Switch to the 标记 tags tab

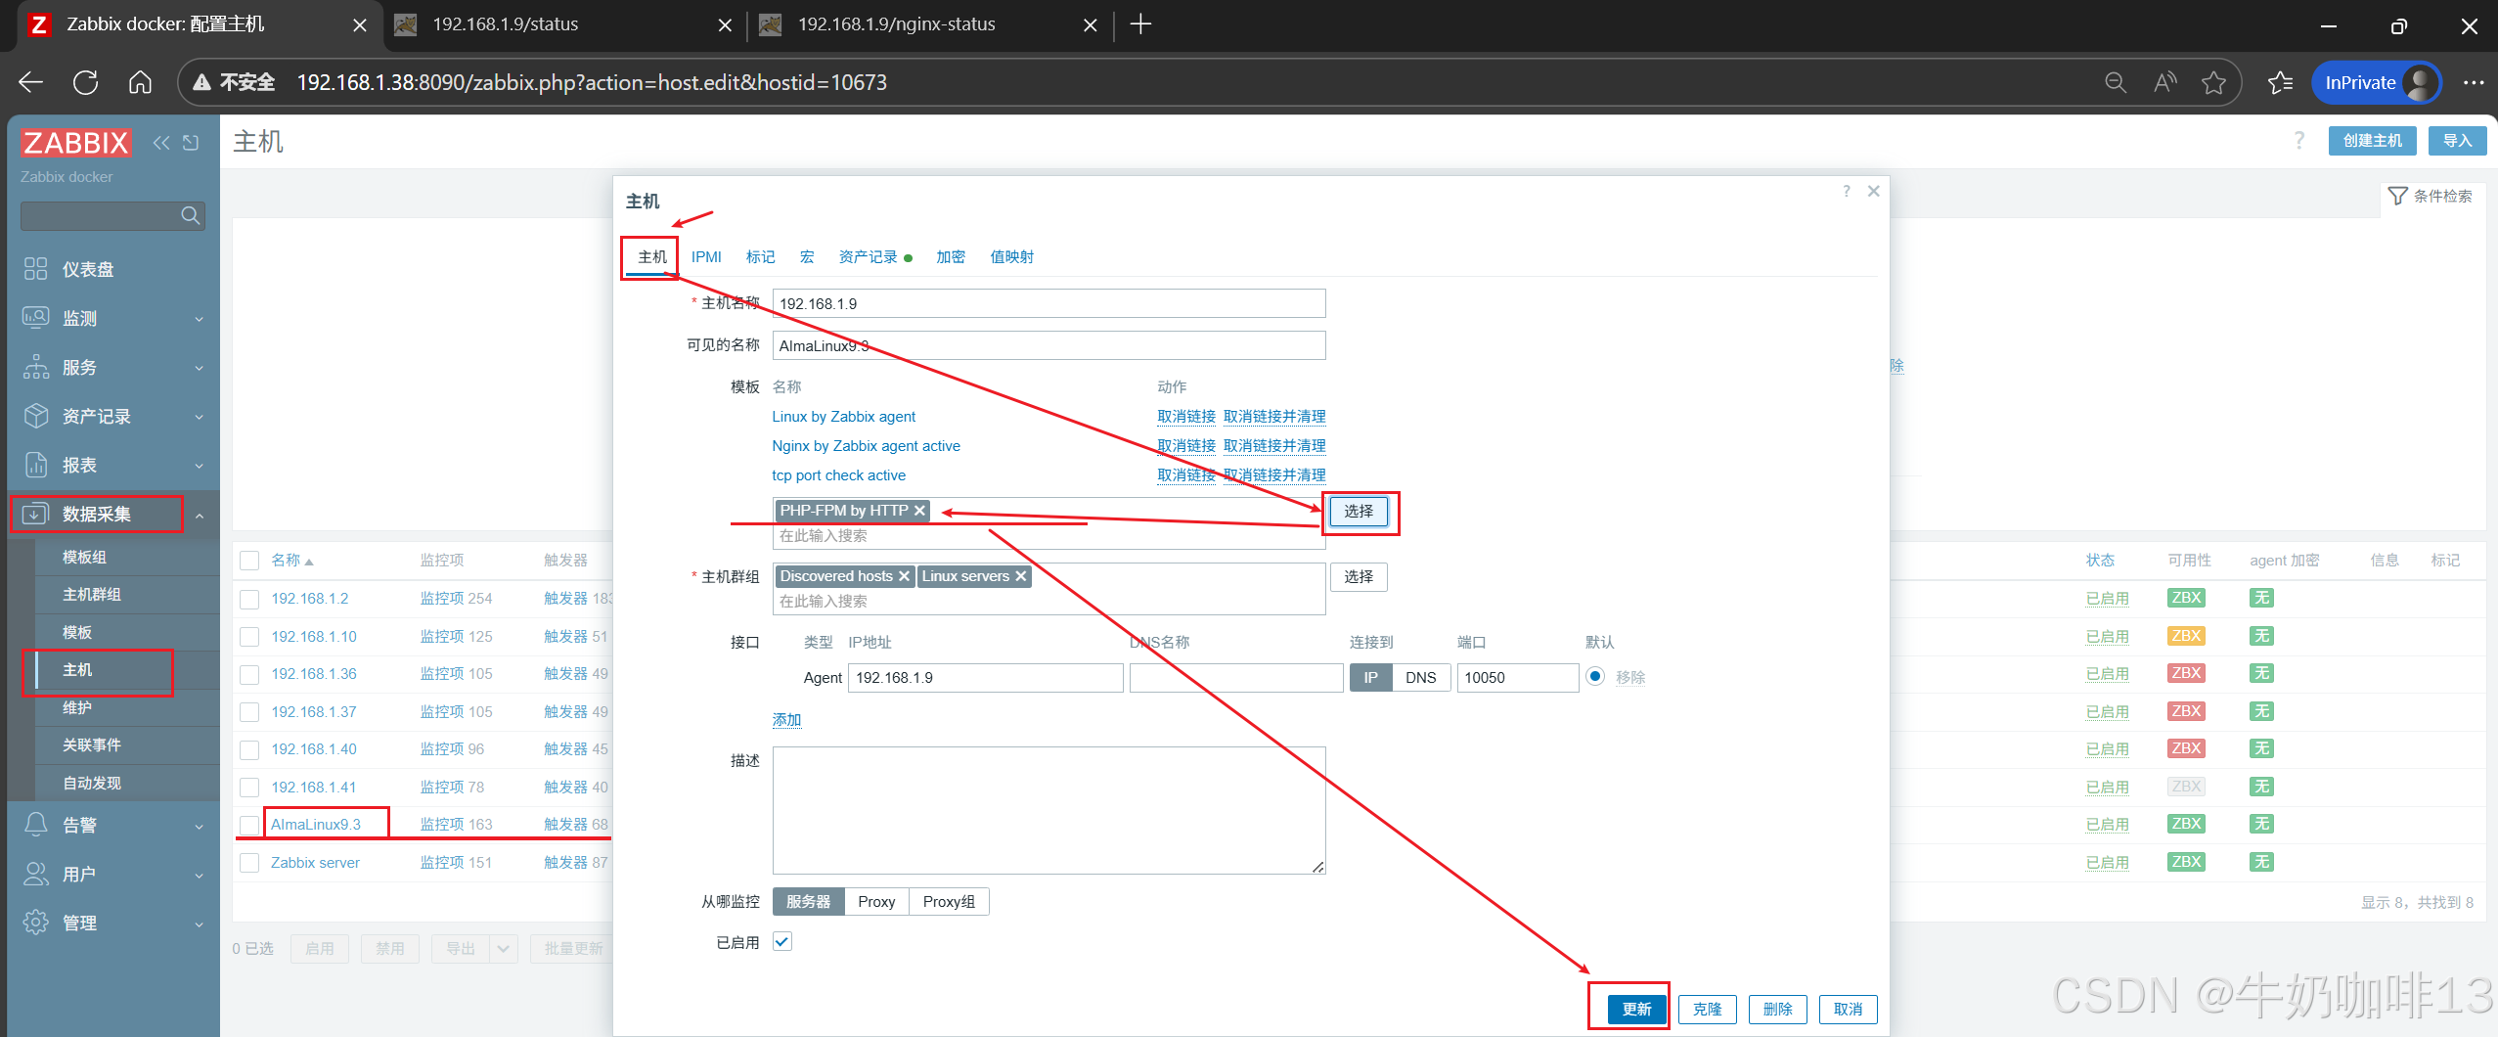(x=760, y=256)
